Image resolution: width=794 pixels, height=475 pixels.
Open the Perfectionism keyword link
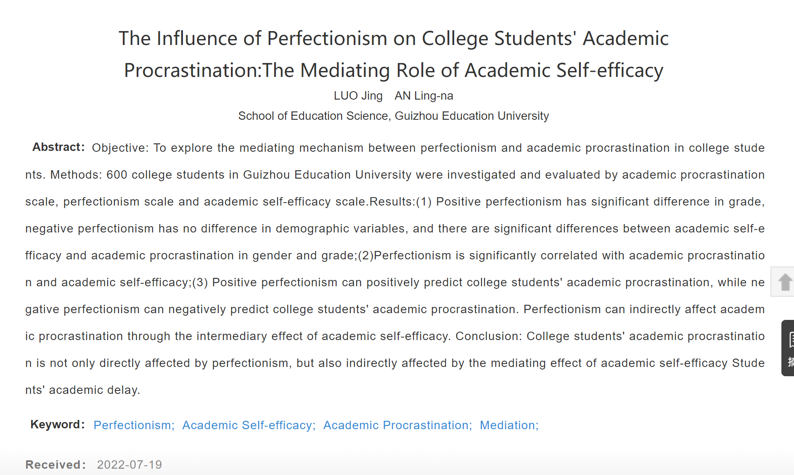(x=134, y=425)
